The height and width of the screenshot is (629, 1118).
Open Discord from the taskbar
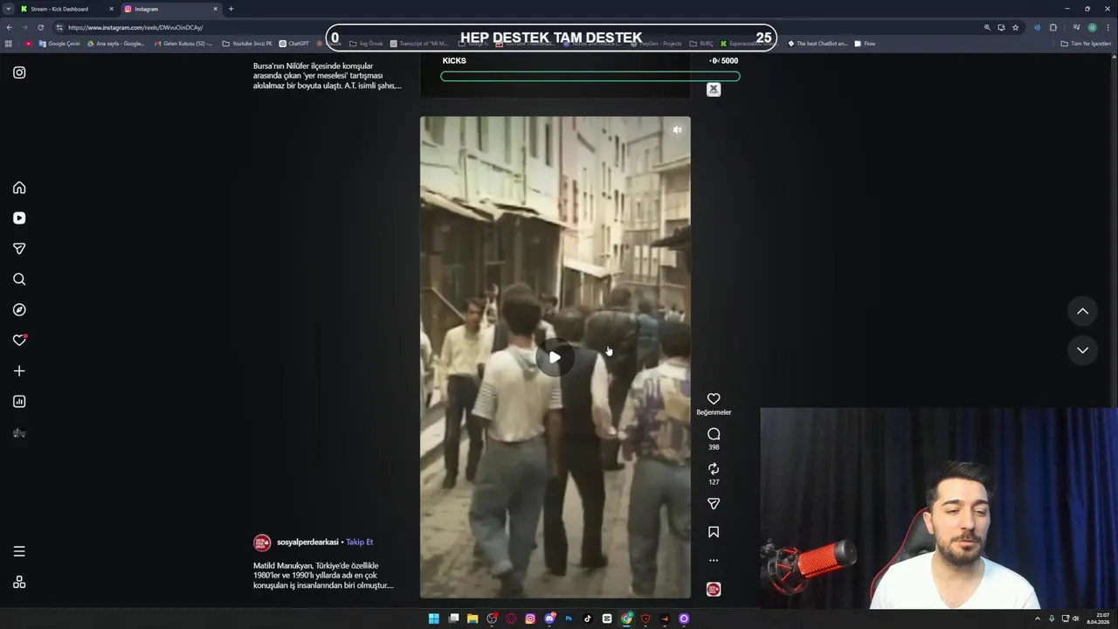[549, 619]
